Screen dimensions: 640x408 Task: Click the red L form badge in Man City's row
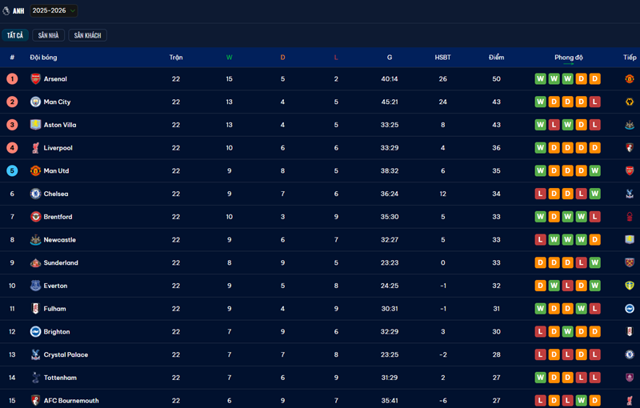tap(594, 102)
